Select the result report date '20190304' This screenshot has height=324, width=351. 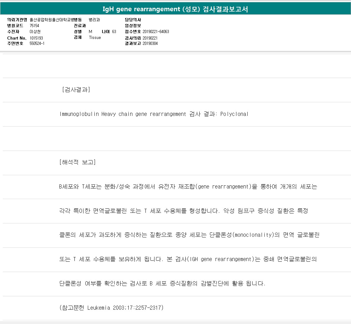click(x=150, y=43)
